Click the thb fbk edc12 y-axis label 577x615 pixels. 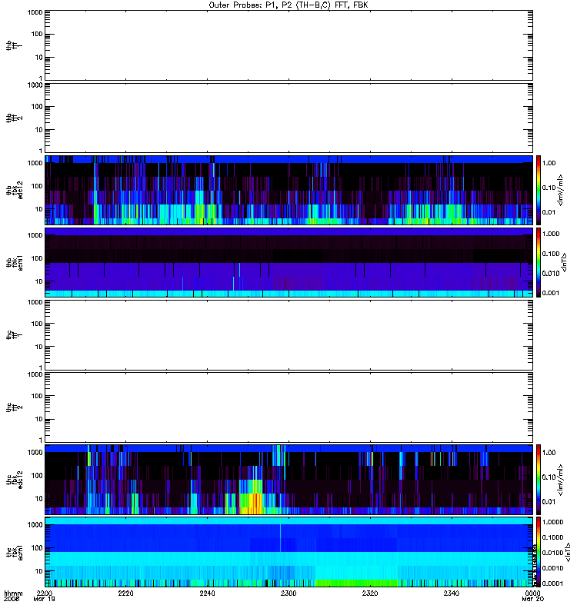[15, 190]
